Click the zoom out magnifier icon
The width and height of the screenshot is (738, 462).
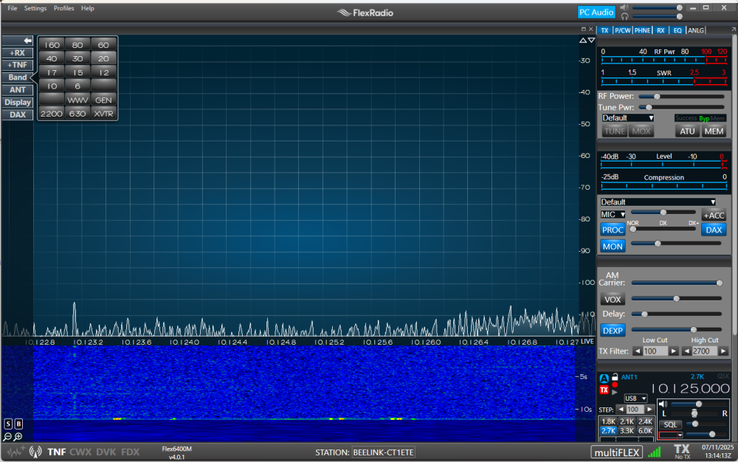click(x=7, y=437)
